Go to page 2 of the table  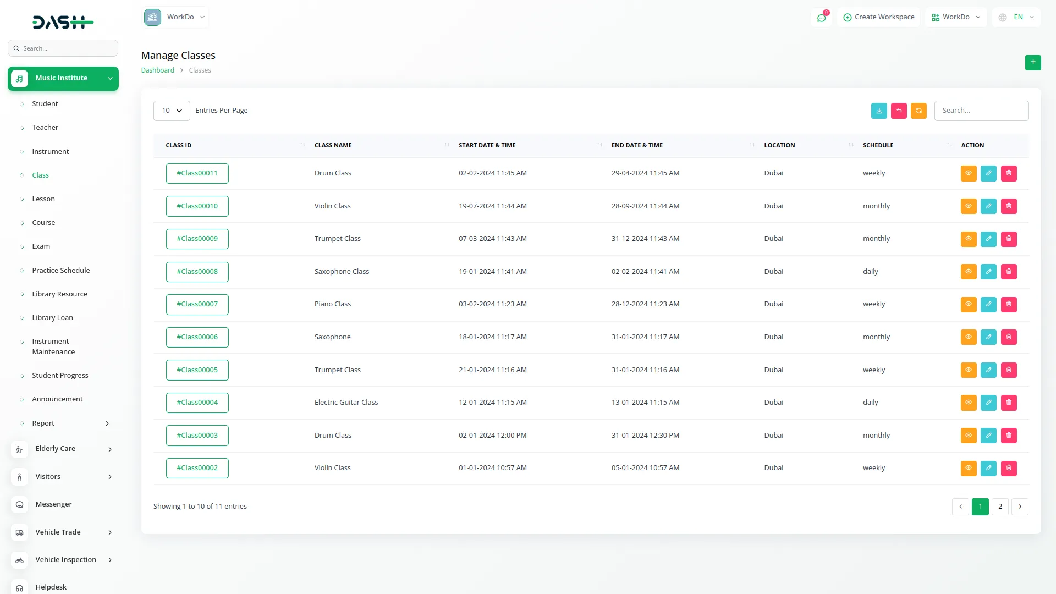(x=1000, y=507)
